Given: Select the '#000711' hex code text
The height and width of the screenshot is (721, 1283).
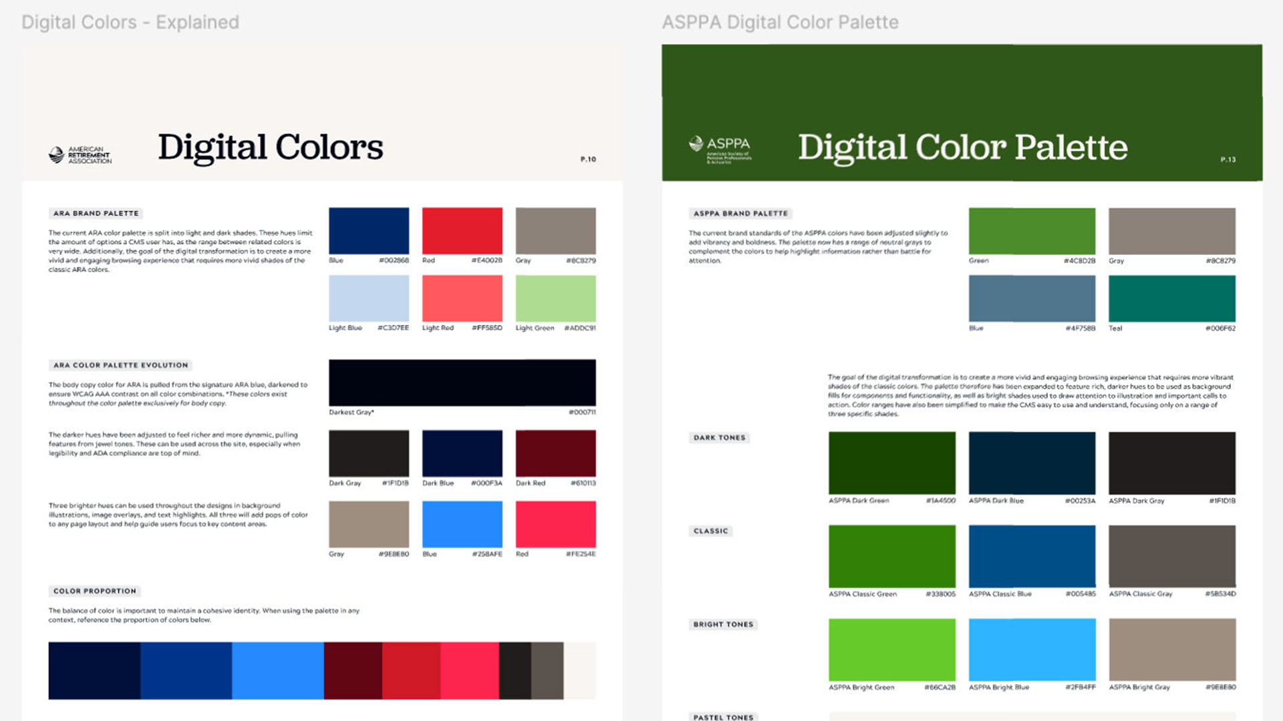Looking at the screenshot, I should coord(582,413).
